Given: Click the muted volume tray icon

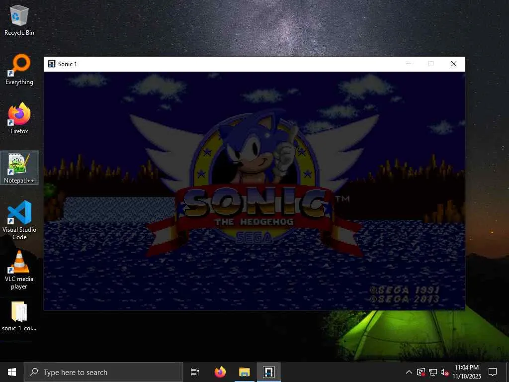Looking at the screenshot, I should pos(444,372).
